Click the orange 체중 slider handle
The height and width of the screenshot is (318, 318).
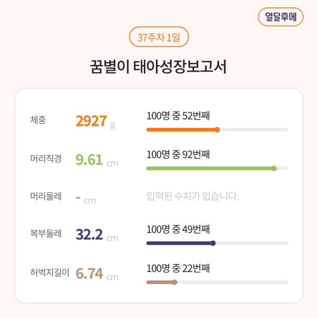[x=217, y=129]
